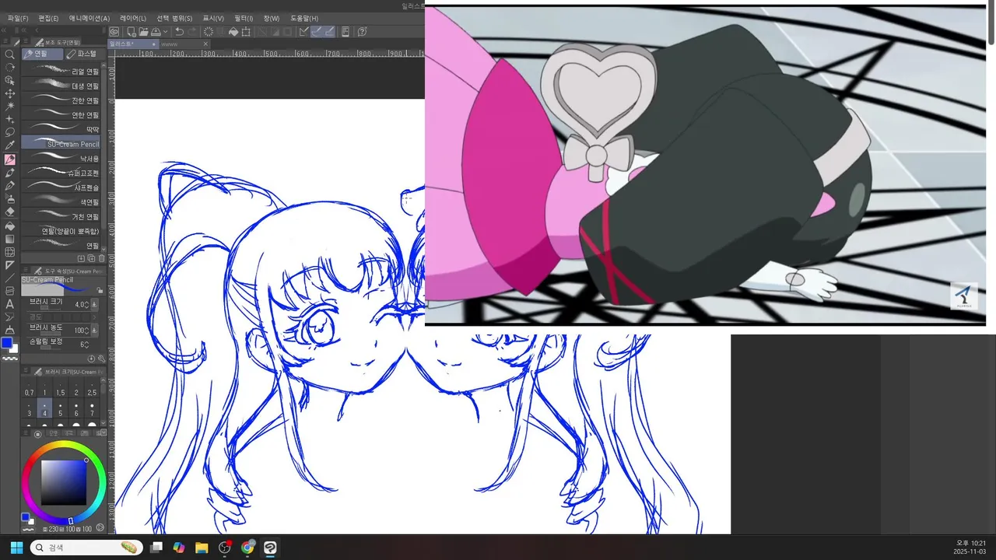Select the Fill bucket tool in toolbox
Viewport: 996px width, 560px height.
tap(9, 225)
